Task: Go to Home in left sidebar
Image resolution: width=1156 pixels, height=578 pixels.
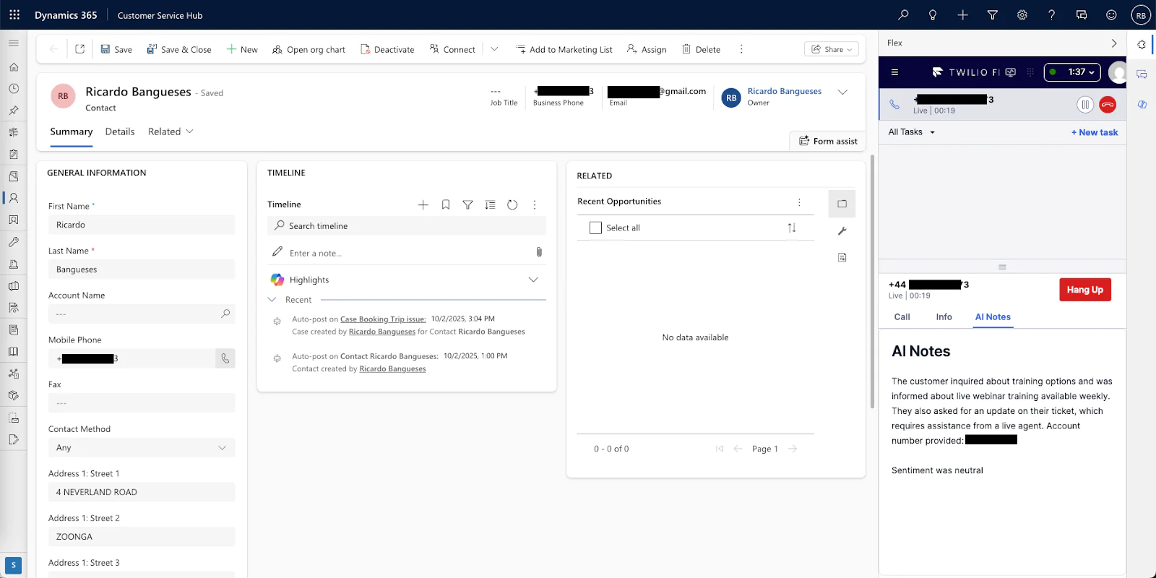Action: coord(13,66)
